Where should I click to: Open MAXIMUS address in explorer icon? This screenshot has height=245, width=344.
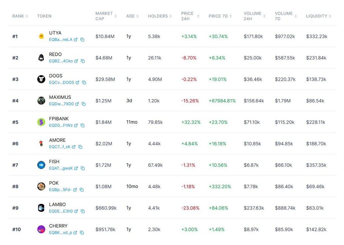tap(77, 104)
